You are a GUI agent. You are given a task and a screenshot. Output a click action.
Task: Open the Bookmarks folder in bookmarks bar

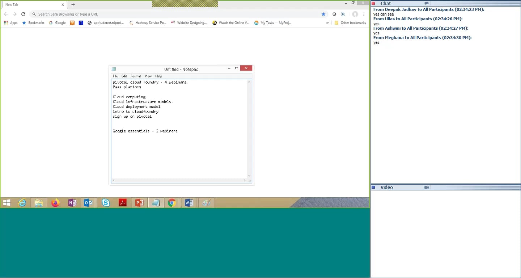(33, 23)
